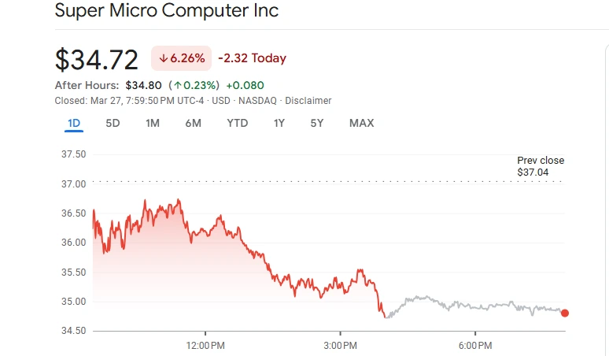Show the MAX range chart
The width and height of the screenshot is (609, 356).
(x=361, y=123)
